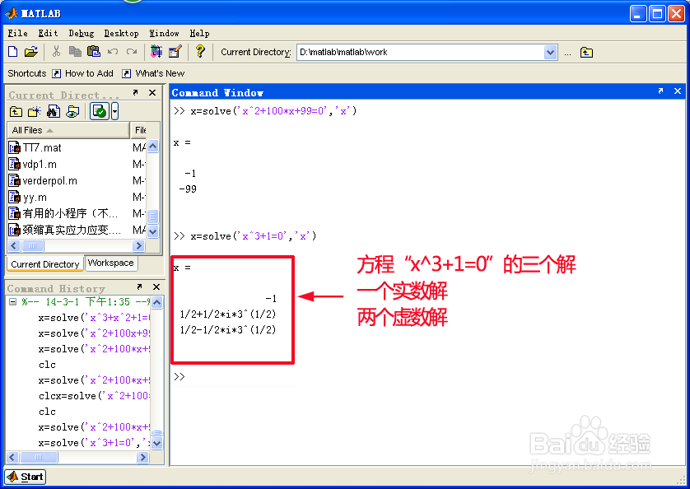Open the Current Directory path dropdown
Viewport: 690px width, 489px height.
550,53
